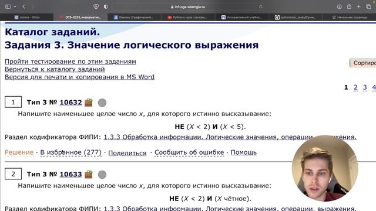Click the gray circle beside task 10633
The height and width of the screenshot is (211, 376).
tap(102, 175)
